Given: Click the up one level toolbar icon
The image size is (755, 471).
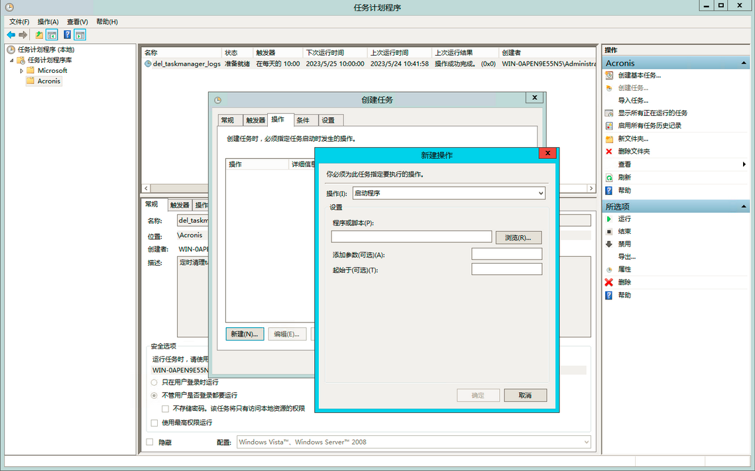Looking at the screenshot, I should click(x=39, y=34).
